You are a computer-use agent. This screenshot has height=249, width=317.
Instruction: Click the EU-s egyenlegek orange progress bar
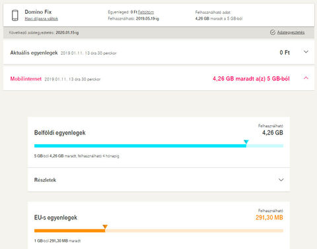[x=158, y=231]
